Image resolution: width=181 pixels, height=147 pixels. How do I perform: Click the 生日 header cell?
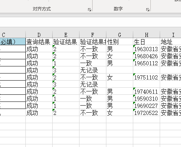point(146,42)
